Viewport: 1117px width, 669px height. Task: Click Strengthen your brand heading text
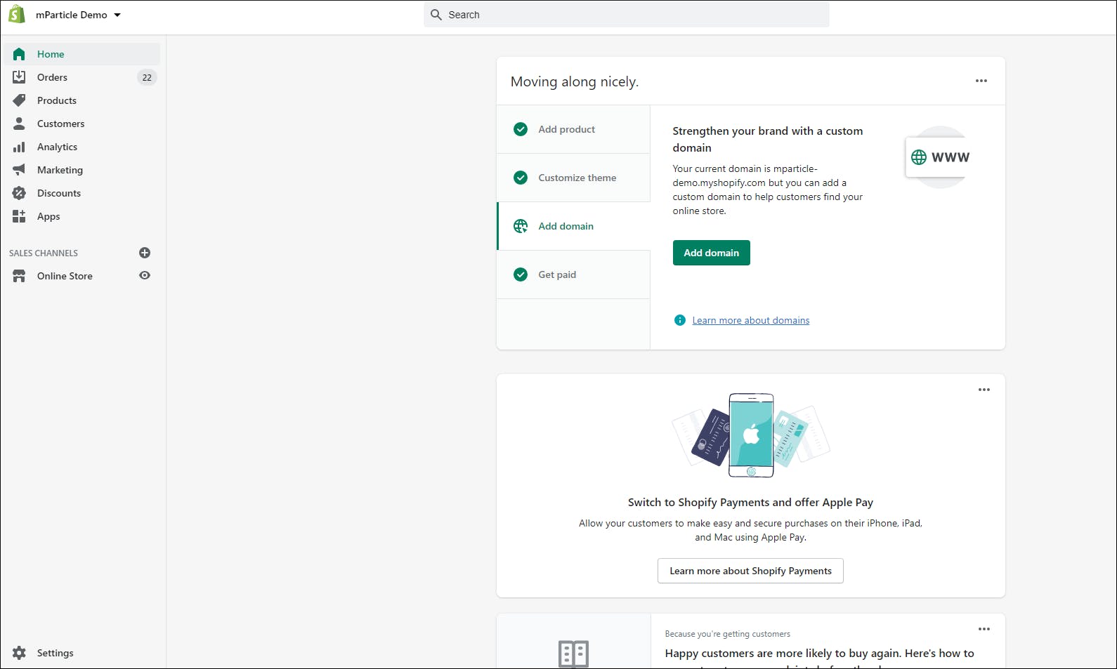[768, 139]
